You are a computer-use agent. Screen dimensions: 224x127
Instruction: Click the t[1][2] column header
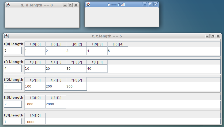pyautogui.click(x=76, y=62)
